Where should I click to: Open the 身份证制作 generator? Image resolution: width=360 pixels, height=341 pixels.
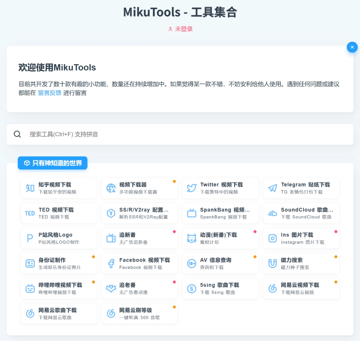pyautogui.click(x=59, y=263)
